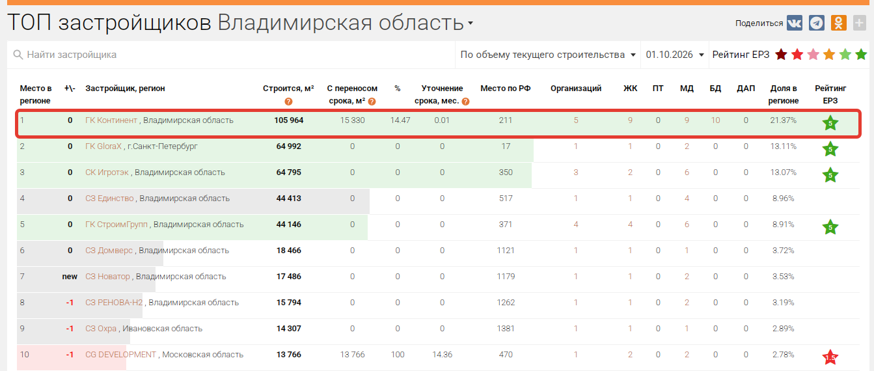Open По объему текущего строительства dropdown
The width and height of the screenshot is (874, 371).
coord(548,55)
